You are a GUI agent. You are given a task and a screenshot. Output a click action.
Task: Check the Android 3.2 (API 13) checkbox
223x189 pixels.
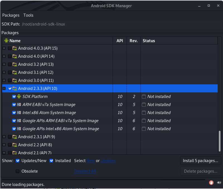click(x=10, y=64)
